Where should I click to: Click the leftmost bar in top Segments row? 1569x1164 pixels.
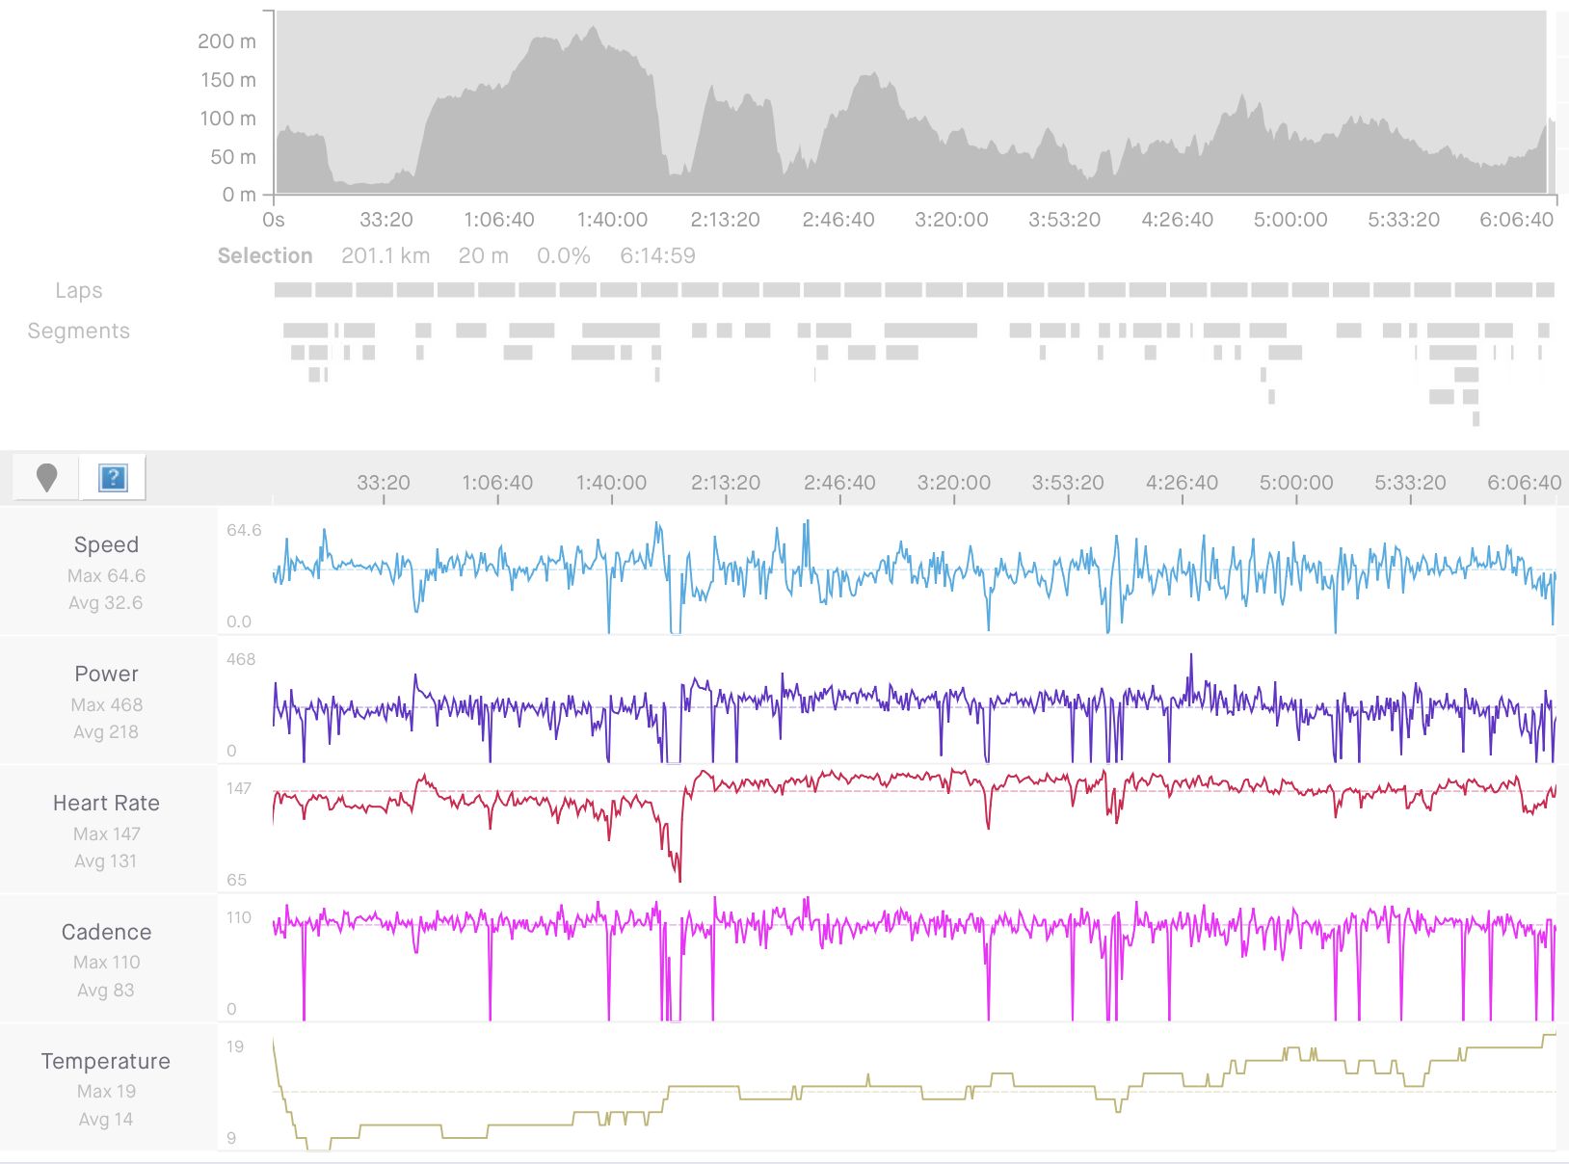click(x=306, y=331)
